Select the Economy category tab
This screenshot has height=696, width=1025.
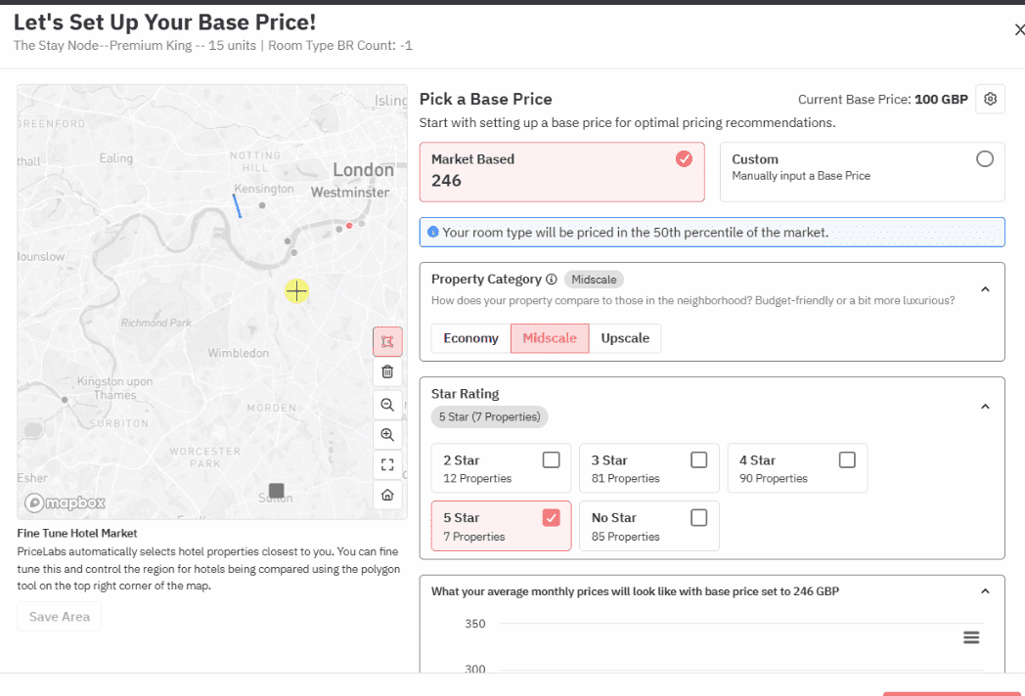point(469,337)
